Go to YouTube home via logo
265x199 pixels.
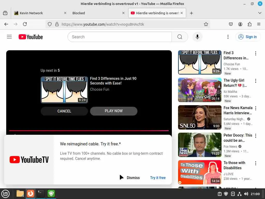[x=31, y=37]
